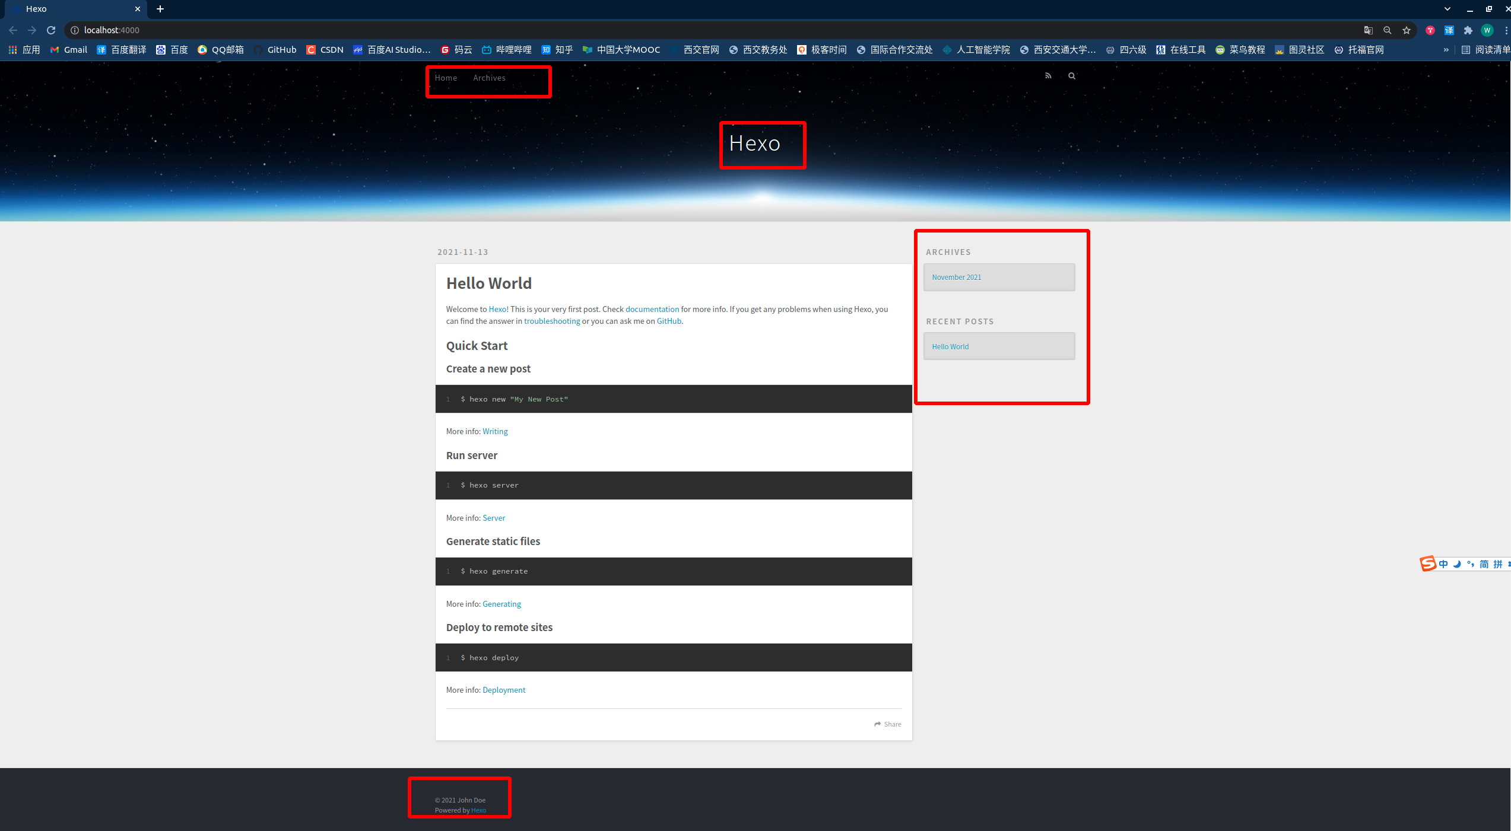Click the 2021-11-13 post date
Screen dimensions: 1511x831
[x=463, y=252]
